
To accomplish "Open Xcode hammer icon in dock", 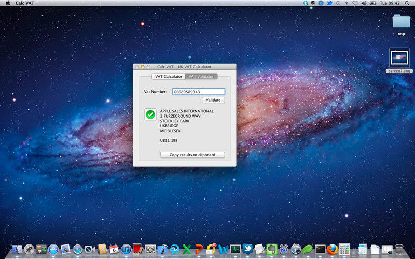I will click(x=162, y=249).
